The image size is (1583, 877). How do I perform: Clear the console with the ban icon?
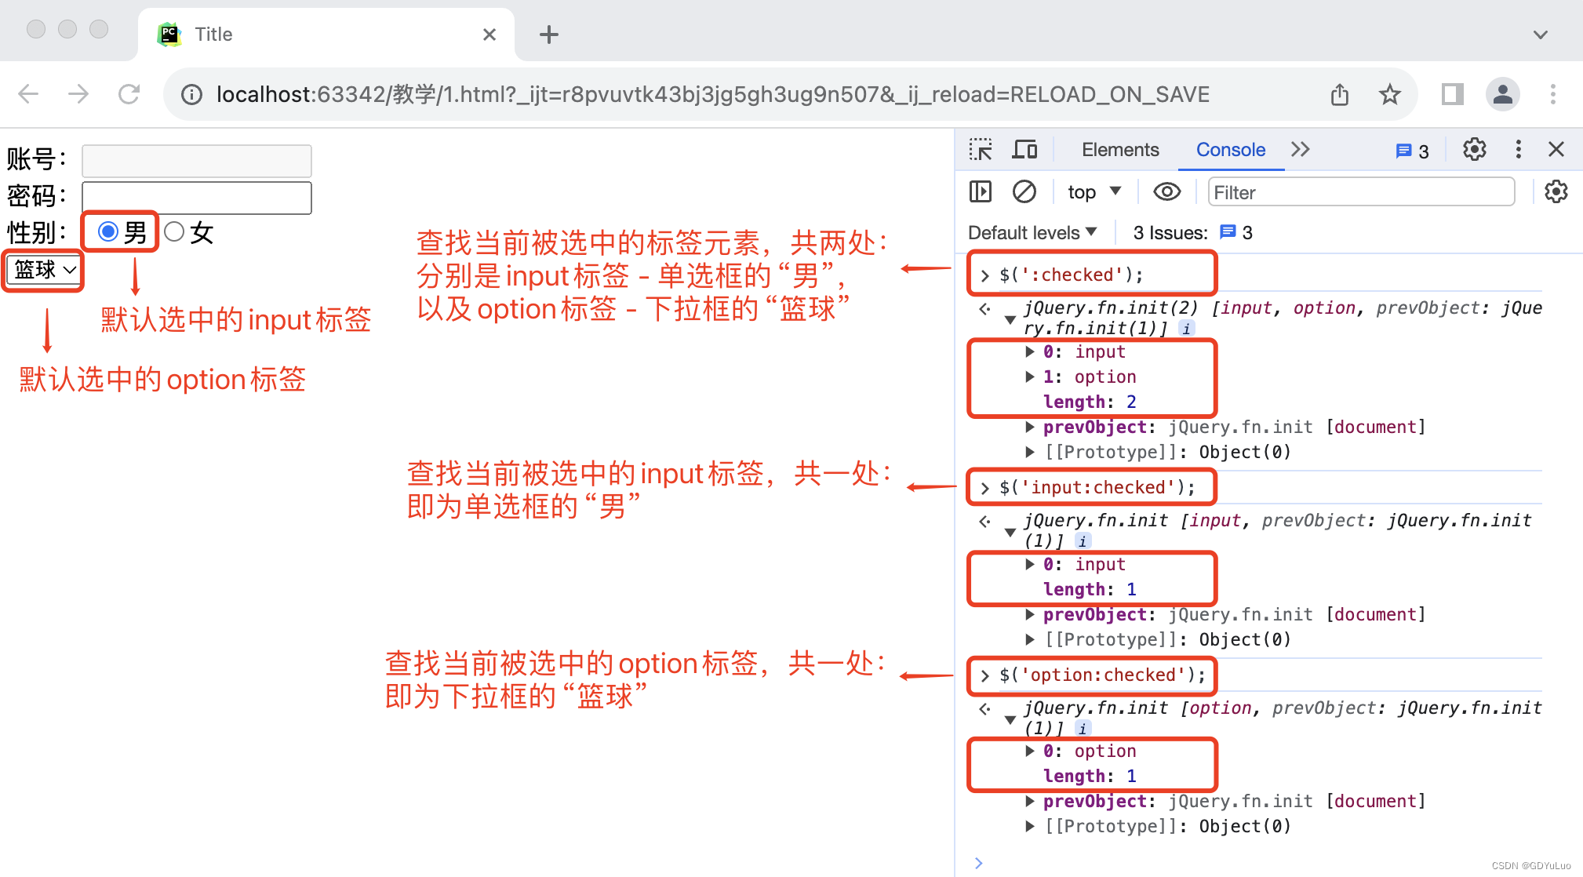point(1024,192)
